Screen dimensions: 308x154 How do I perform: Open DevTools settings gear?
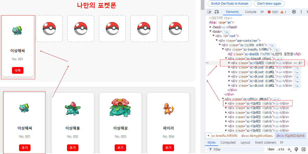click(x=294, y=12)
